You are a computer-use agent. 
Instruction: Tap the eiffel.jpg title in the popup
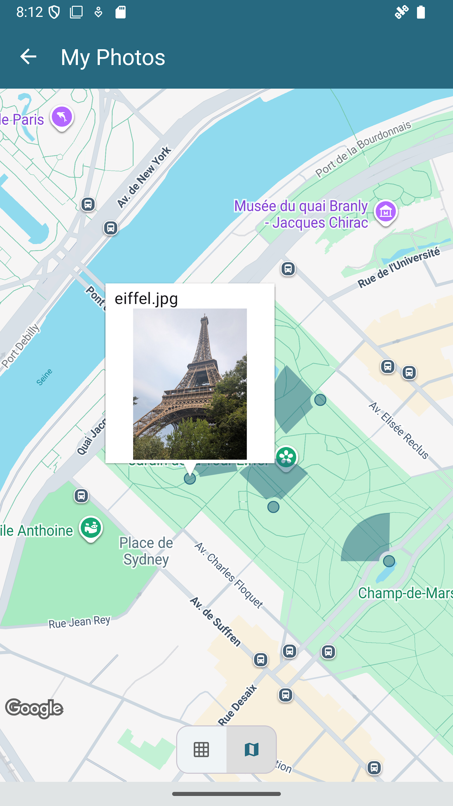click(146, 298)
